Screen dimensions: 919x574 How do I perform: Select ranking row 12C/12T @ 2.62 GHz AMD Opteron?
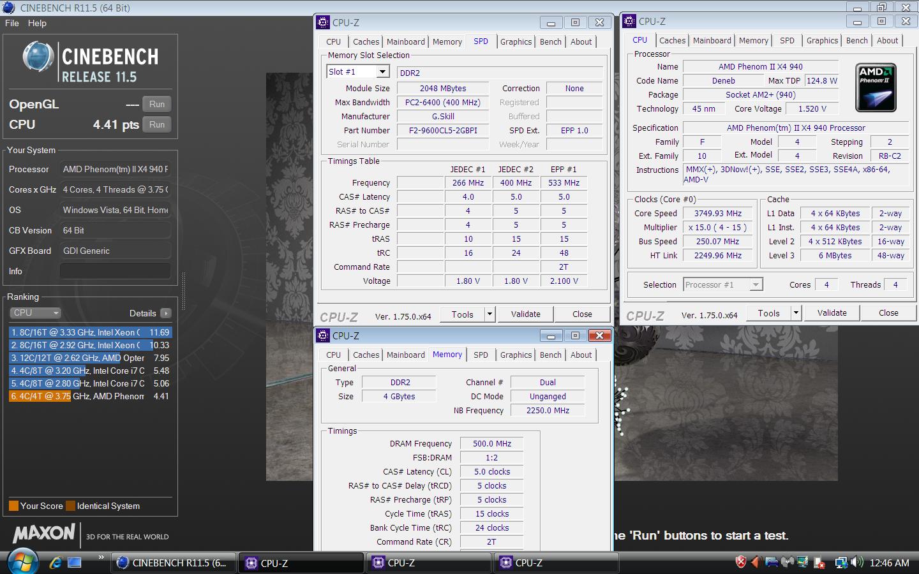coord(91,358)
